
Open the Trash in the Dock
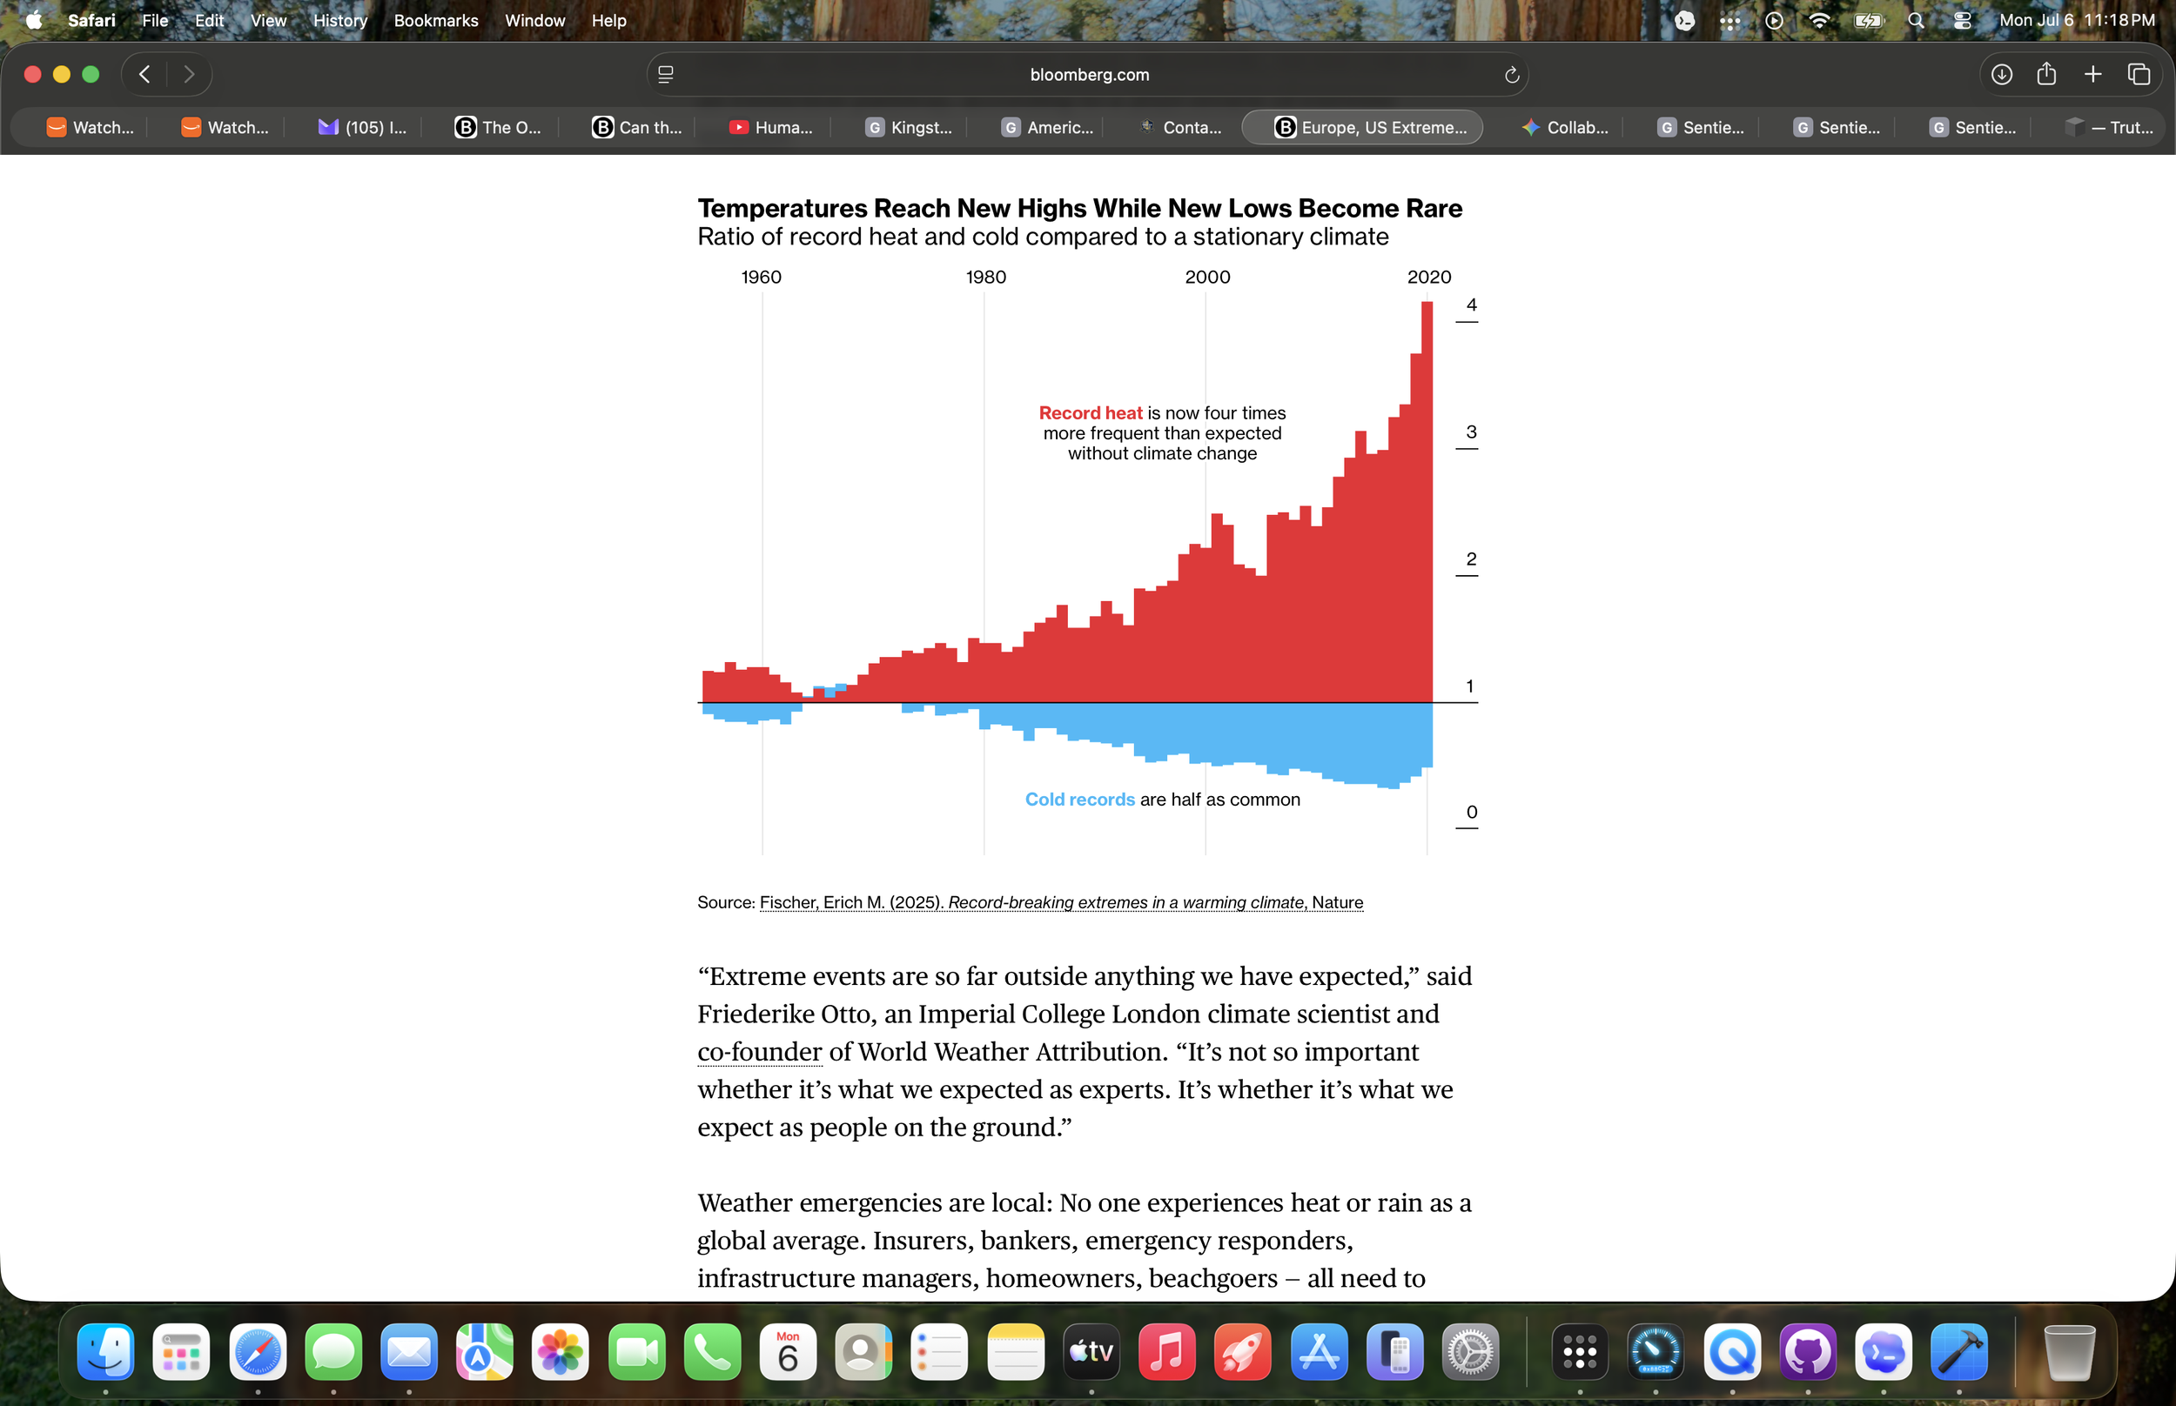click(2069, 1351)
